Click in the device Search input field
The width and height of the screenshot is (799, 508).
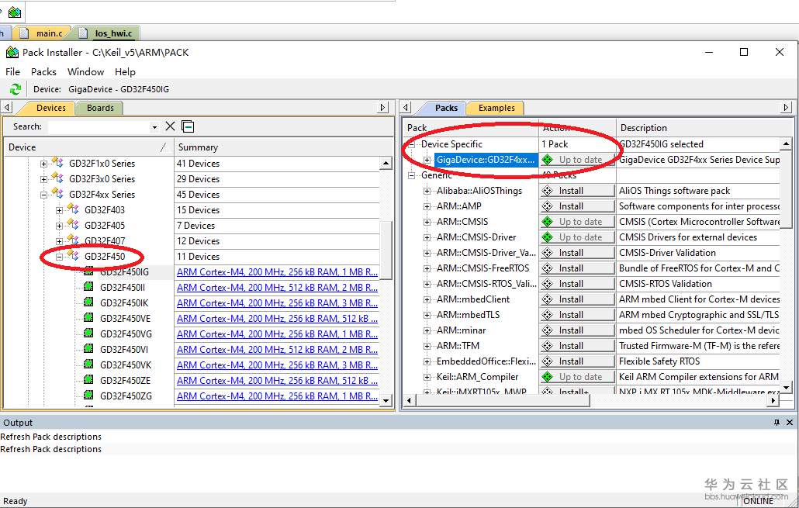[x=99, y=127]
